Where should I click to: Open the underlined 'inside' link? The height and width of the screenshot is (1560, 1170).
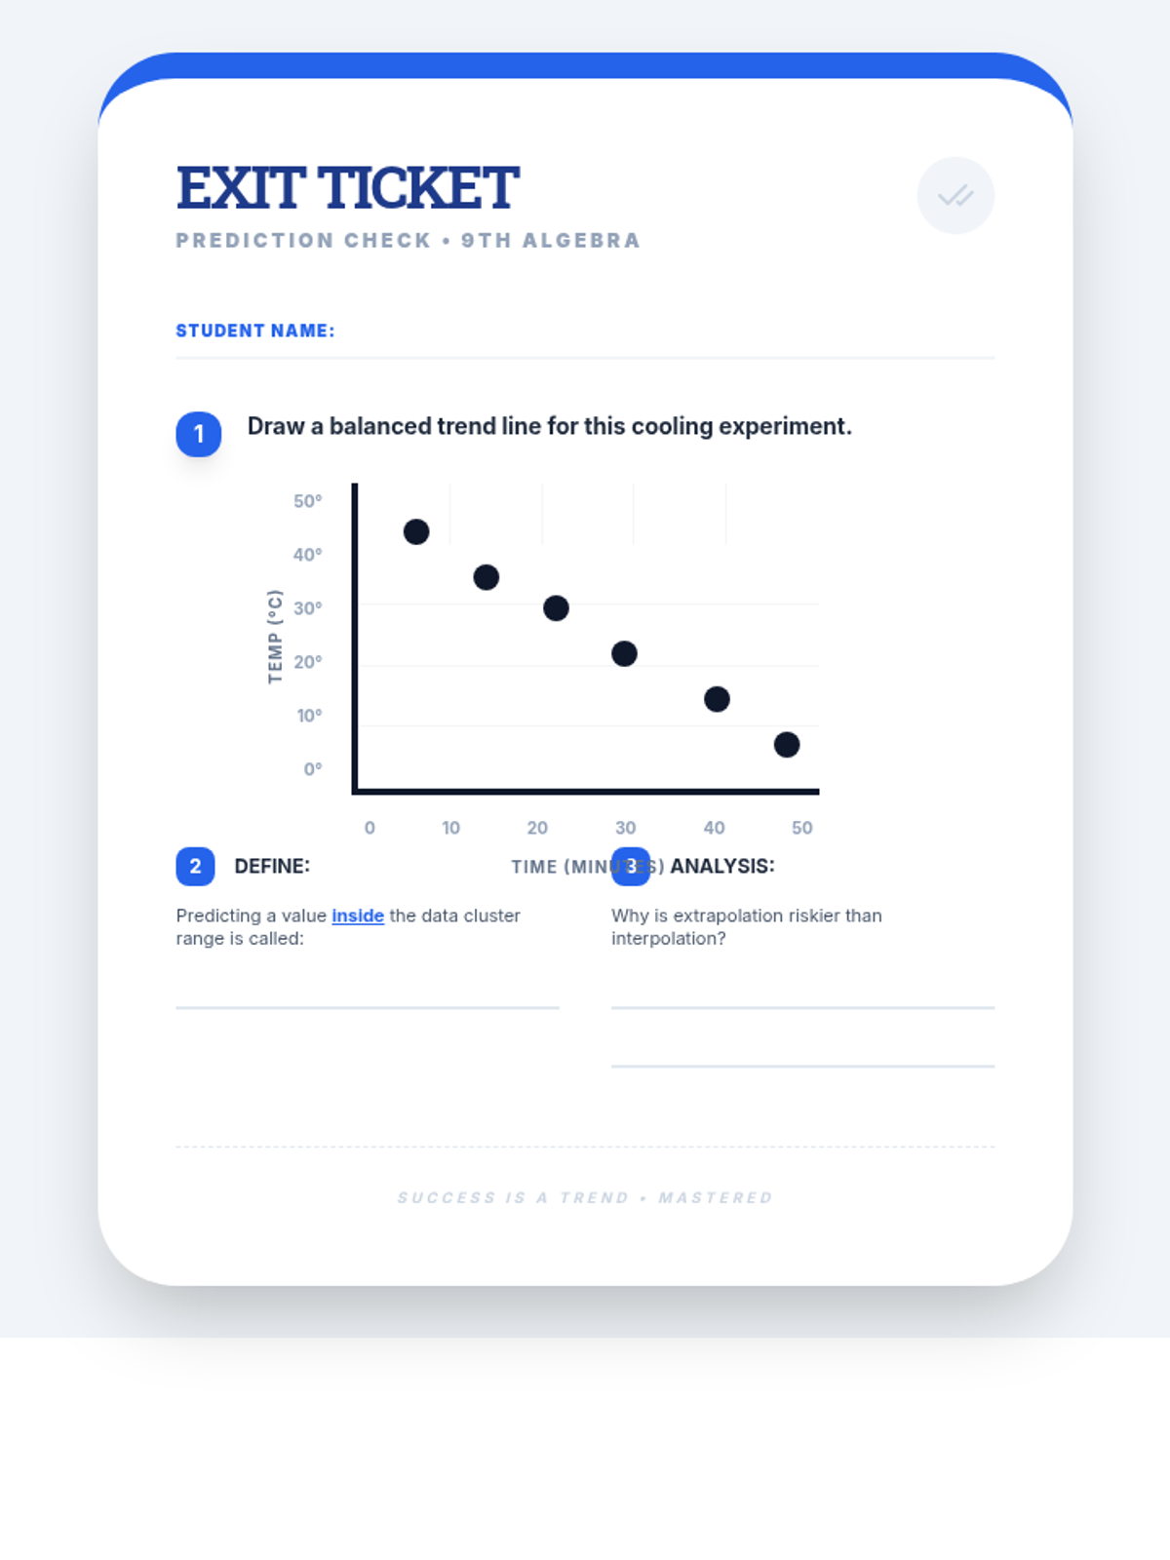point(358,916)
